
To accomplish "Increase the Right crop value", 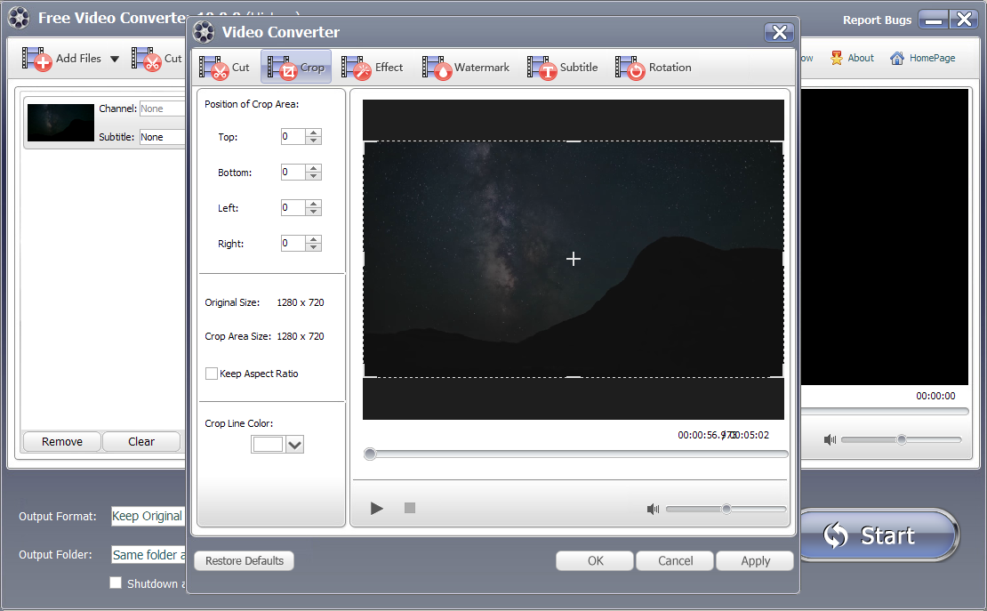I will [x=314, y=239].
